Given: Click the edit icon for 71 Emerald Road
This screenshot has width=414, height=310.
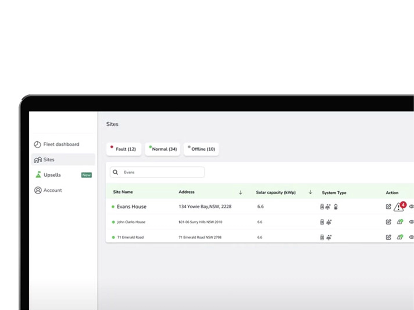Looking at the screenshot, I should pyautogui.click(x=388, y=237).
